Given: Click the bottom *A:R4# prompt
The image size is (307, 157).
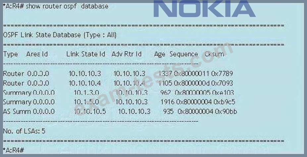Looking at the screenshot, I should click(x=14, y=150).
